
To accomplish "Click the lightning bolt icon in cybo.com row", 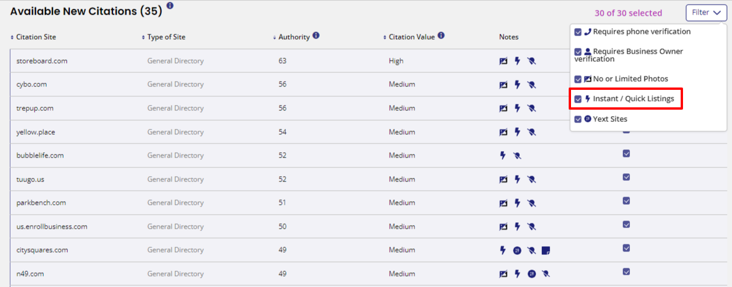I will point(517,85).
